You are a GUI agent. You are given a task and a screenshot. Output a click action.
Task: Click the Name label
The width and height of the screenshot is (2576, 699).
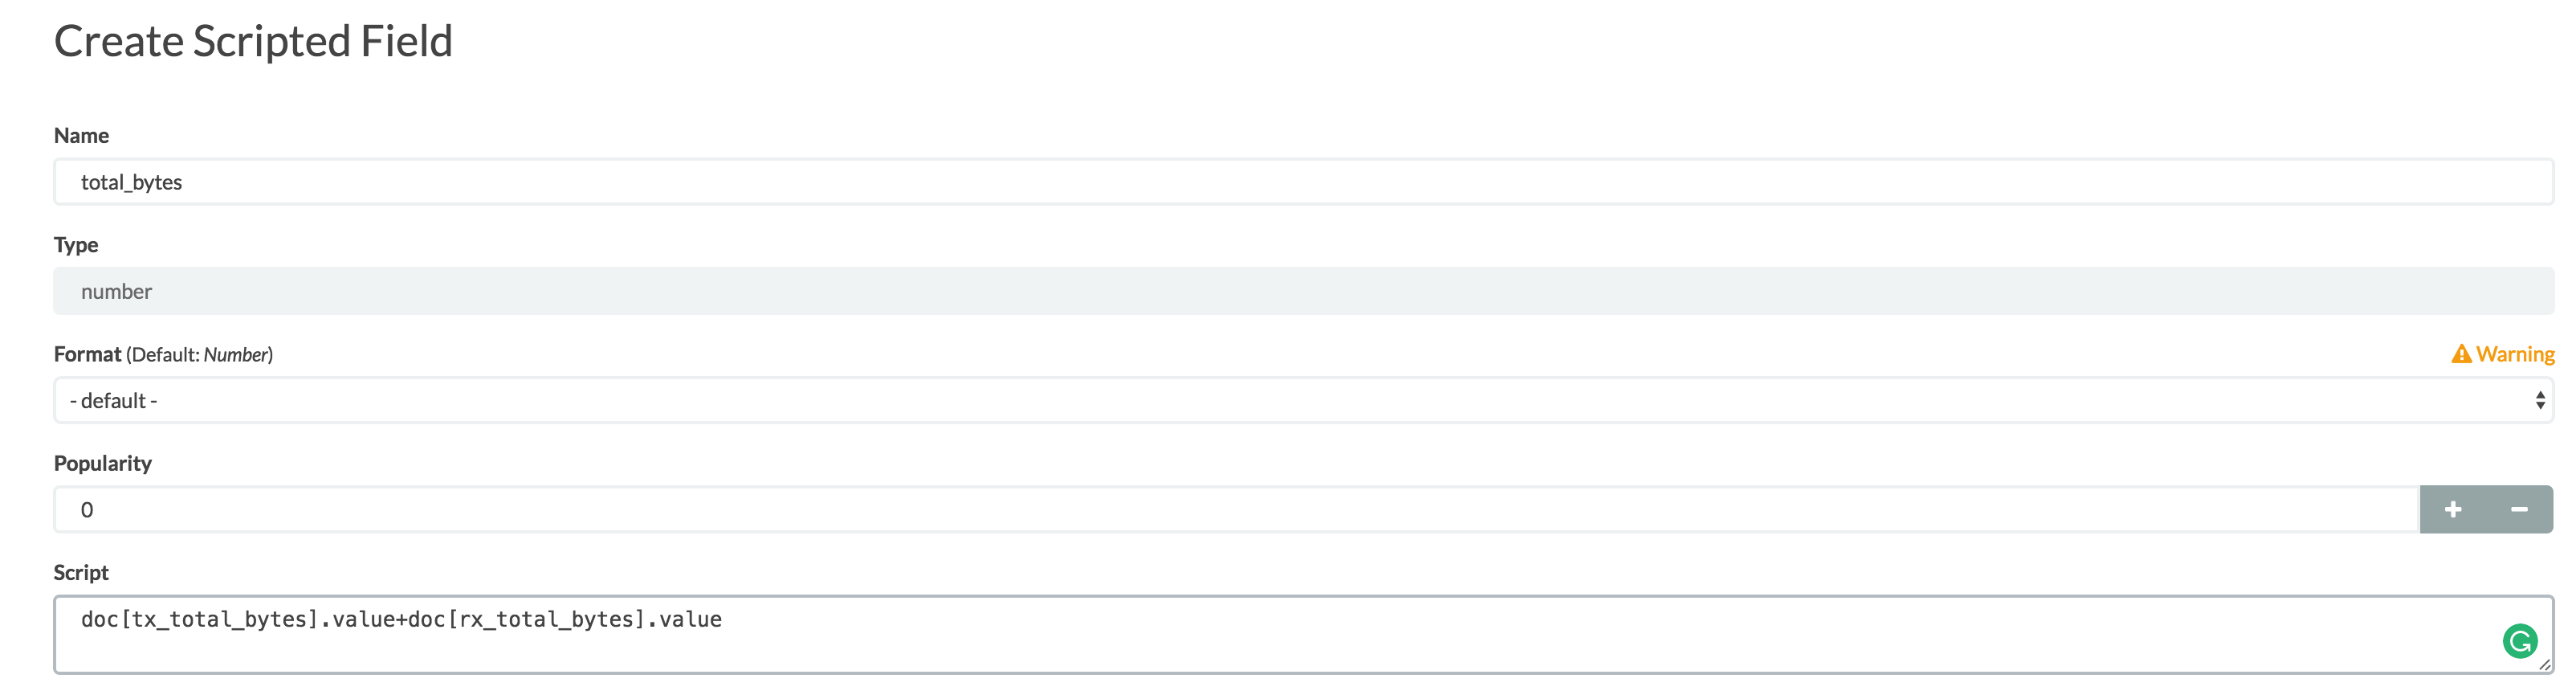(81, 136)
